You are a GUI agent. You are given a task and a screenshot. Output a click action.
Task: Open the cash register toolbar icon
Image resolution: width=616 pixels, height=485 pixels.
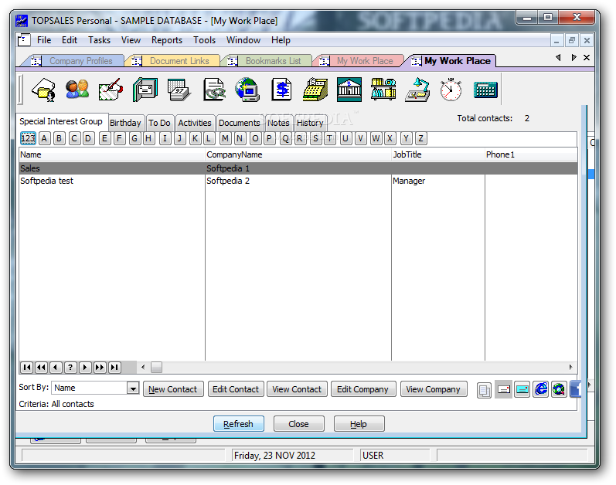pos(315,90)
